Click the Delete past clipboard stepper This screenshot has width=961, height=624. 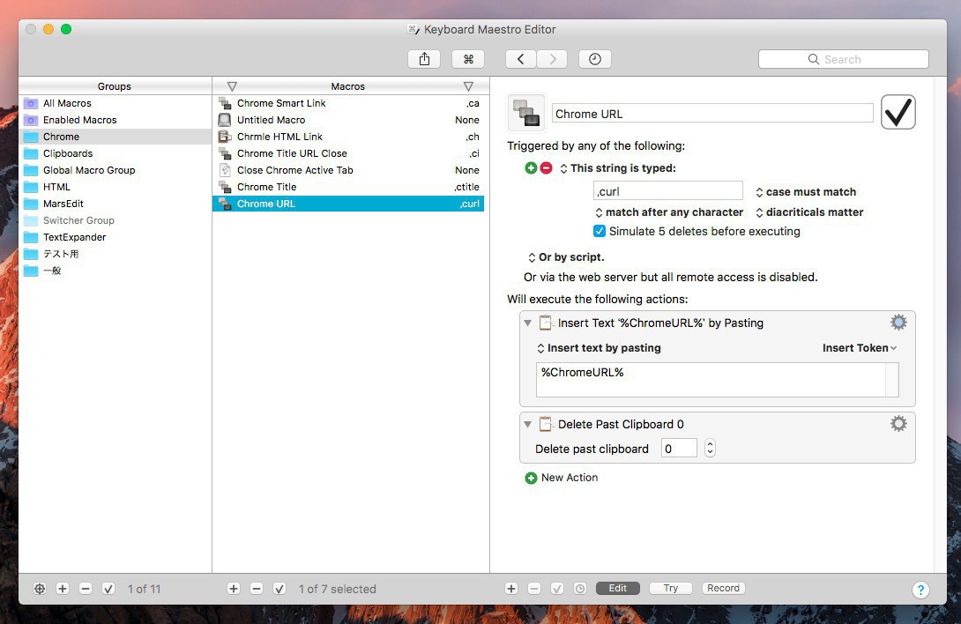click(x=710, y=449)
